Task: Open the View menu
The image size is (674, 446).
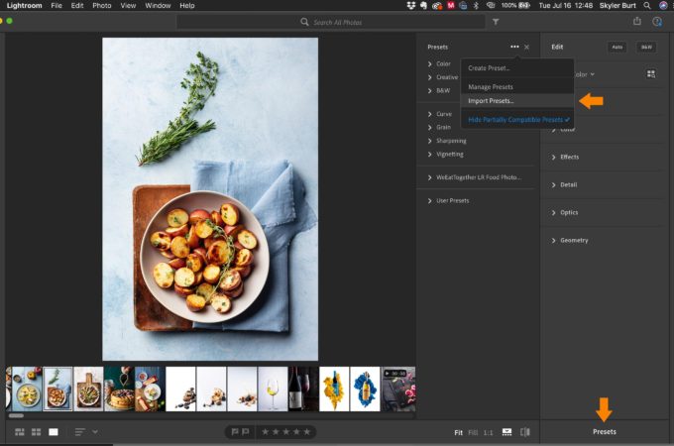Action: pyautogui.click(x=128, y=6)
